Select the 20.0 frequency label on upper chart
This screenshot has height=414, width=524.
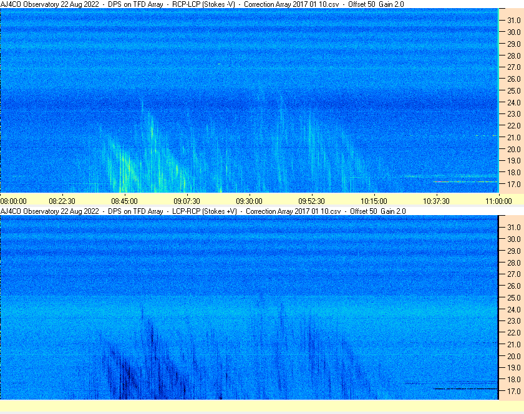click(x=514, y=149)
